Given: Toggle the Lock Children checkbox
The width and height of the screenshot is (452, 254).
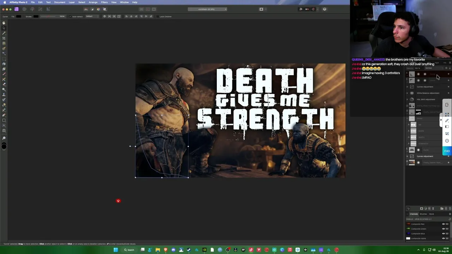Looking at the screenshot, I should (157, 17).
